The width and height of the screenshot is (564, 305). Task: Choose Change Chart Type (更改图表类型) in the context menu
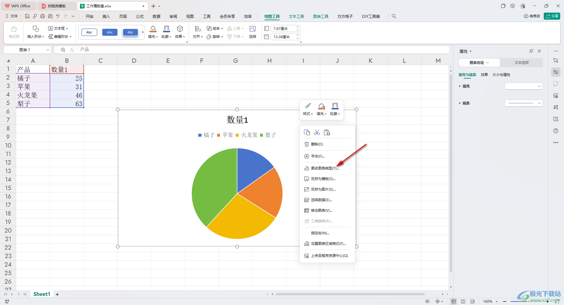point(327,168)
